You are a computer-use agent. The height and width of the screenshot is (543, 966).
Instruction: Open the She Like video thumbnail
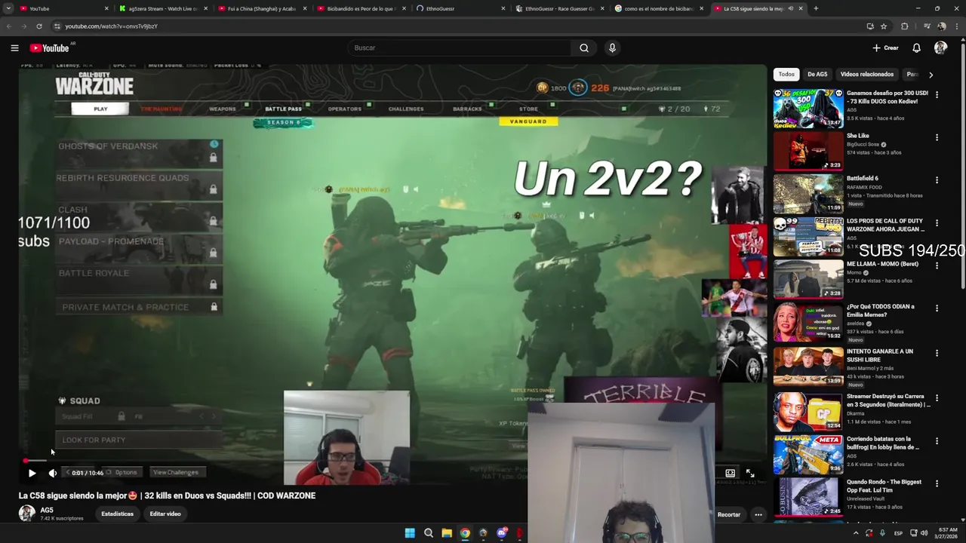[x=808, y=151]
